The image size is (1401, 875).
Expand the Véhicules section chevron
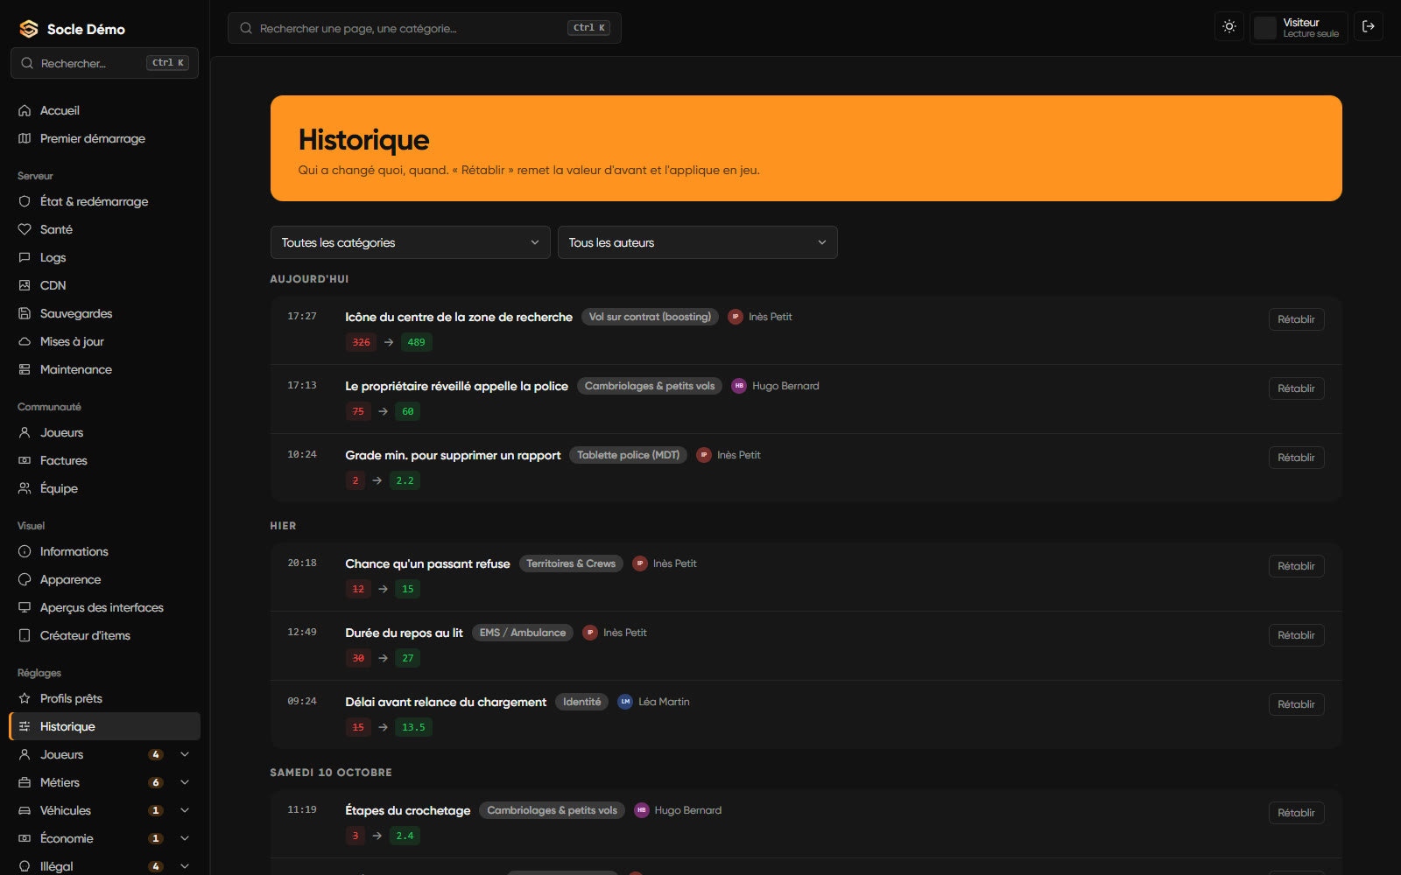(185, 810)
